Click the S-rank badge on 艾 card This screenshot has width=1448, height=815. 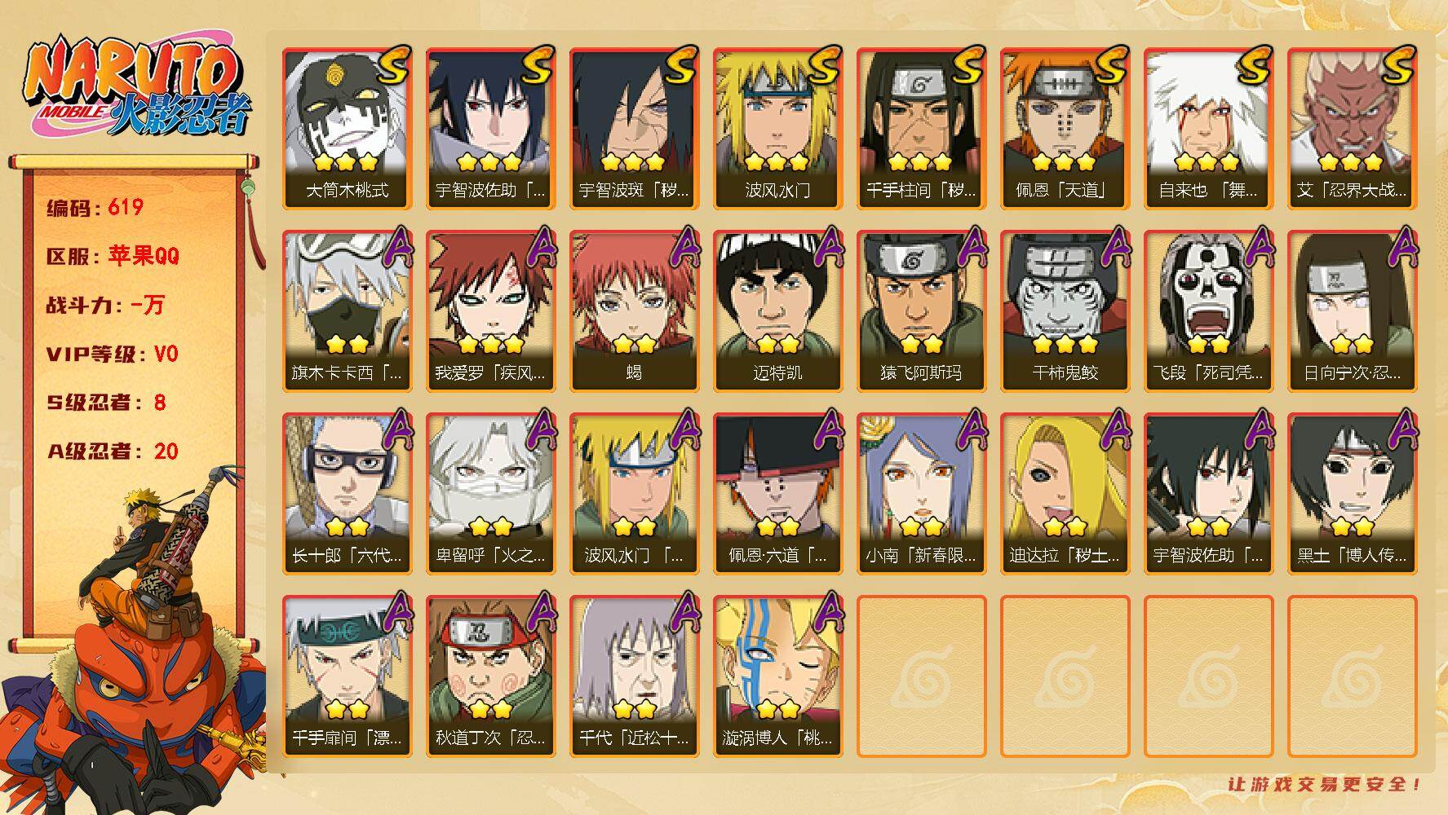coord(1398,64)
